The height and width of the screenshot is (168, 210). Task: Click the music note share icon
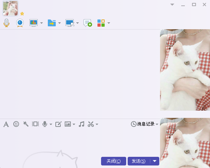tap(82, 124)
